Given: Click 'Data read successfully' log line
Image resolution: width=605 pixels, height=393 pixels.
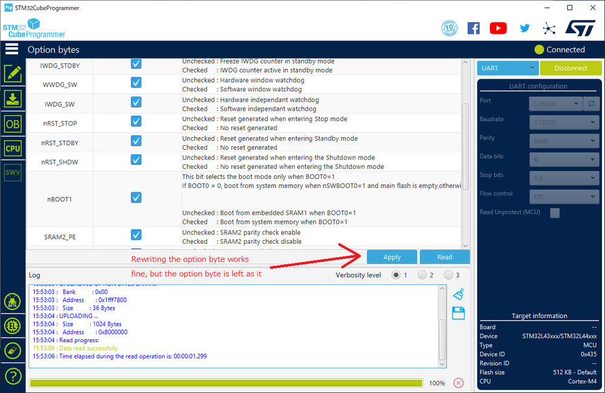Looking at the screenshot, I should coord(75,348).
